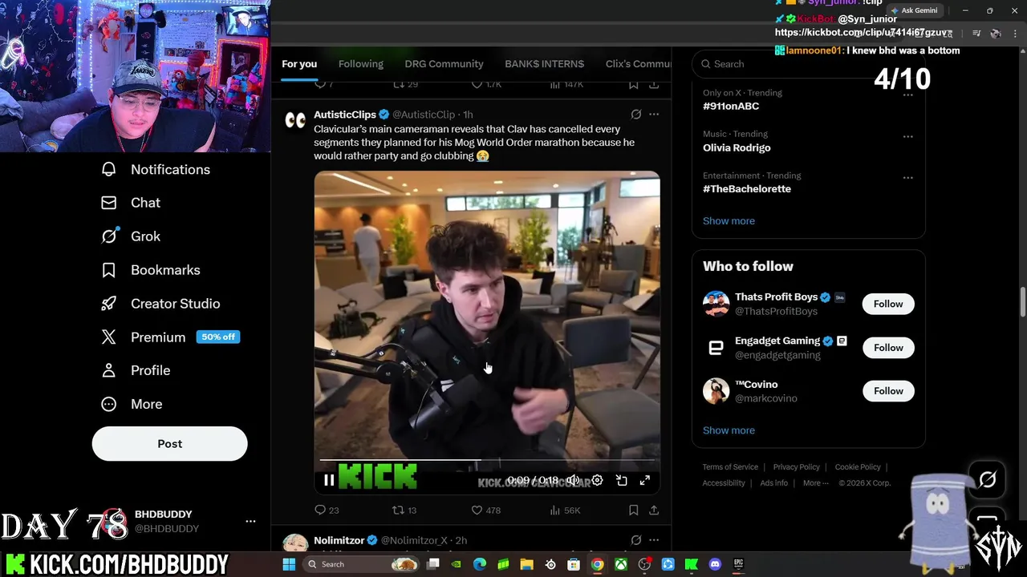1027x577 pixels.
Task: View analytics of post with 56K views
Action: (565, 510)
